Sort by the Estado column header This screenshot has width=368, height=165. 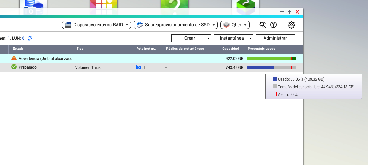pyautogui.click(x=18, y=49)
